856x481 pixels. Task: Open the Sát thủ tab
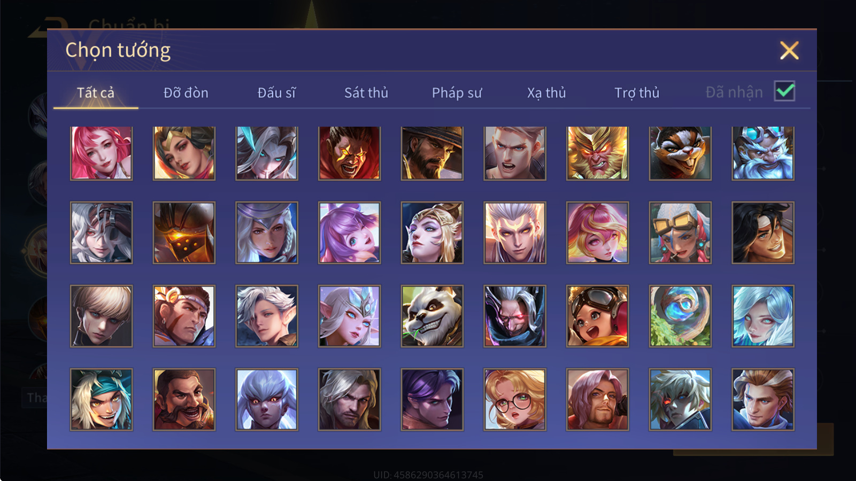click(366, 93)
